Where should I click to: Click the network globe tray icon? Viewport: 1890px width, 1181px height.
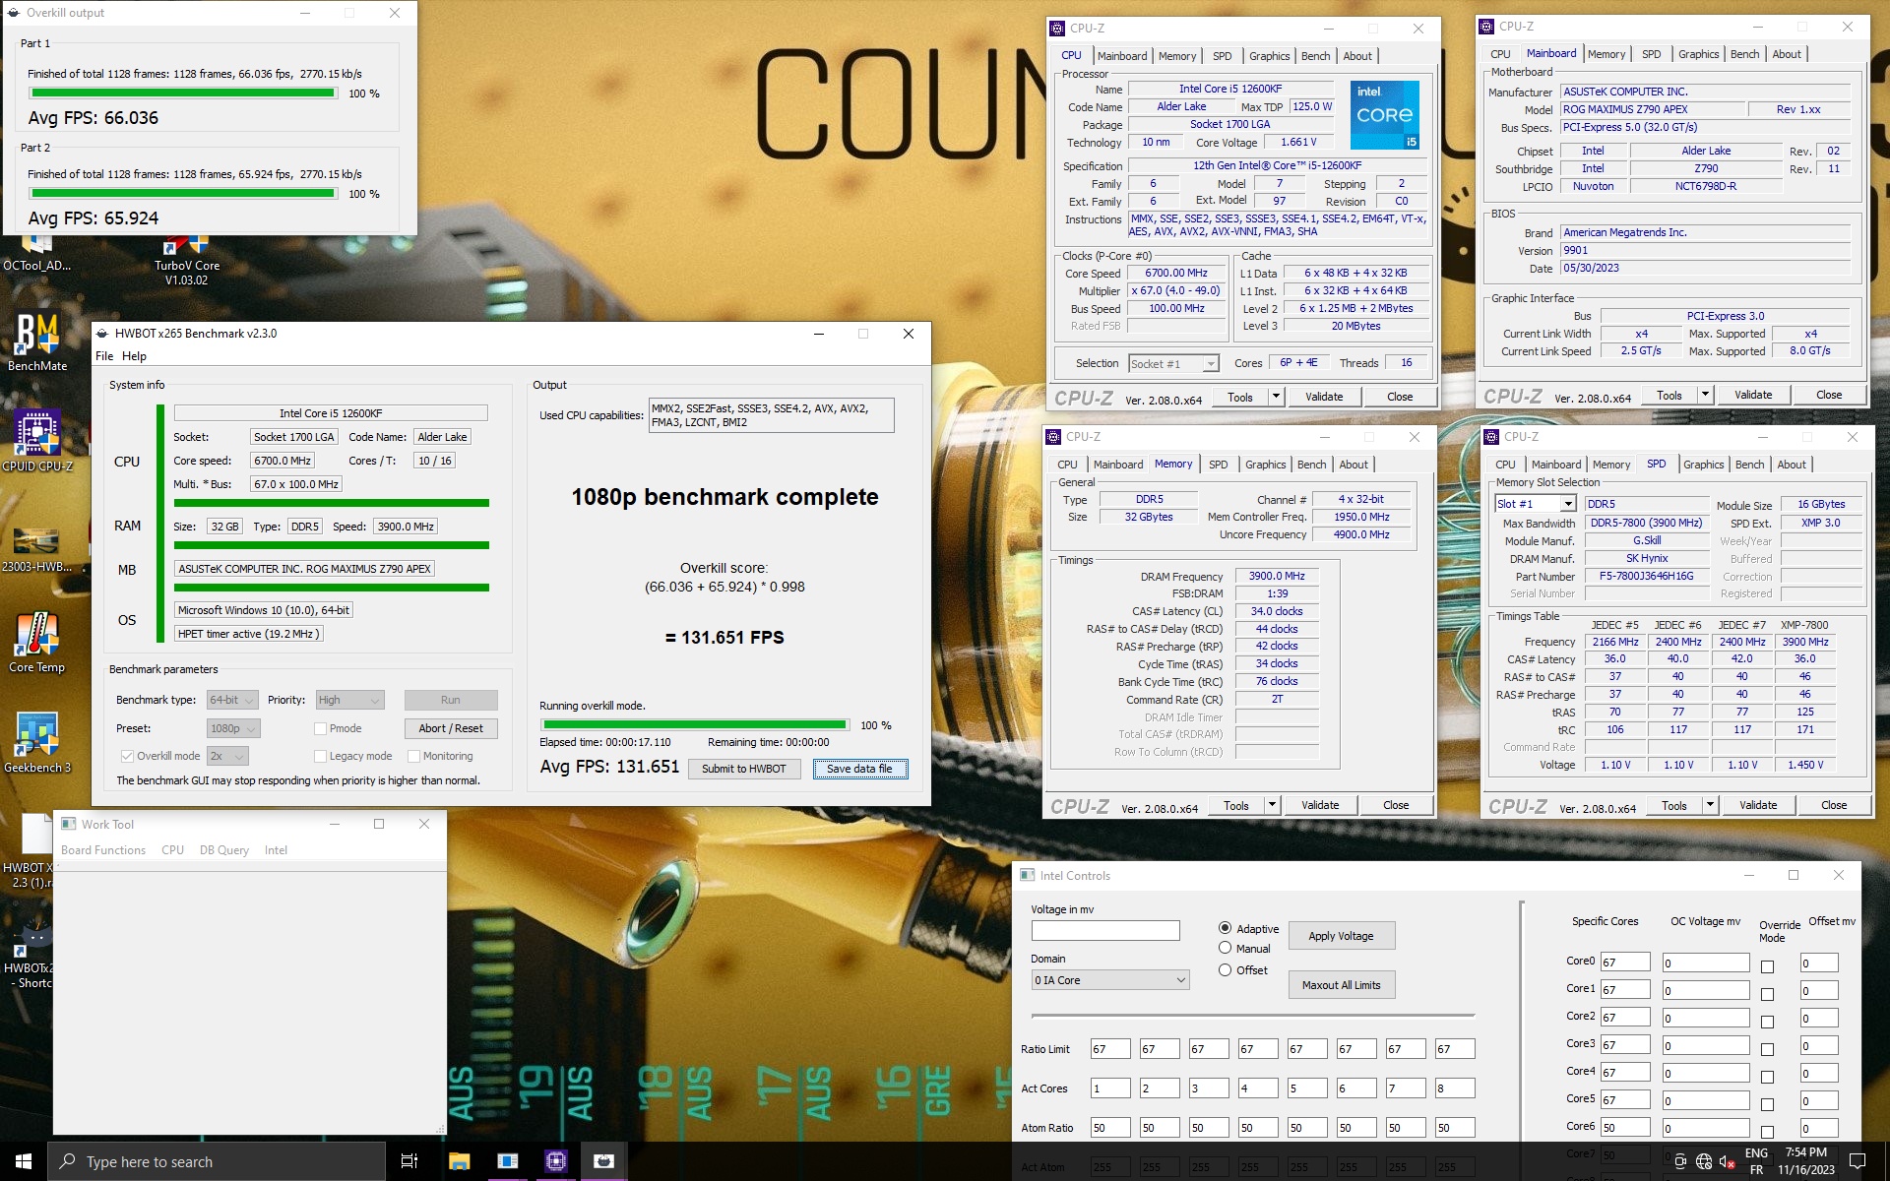1704,1162
